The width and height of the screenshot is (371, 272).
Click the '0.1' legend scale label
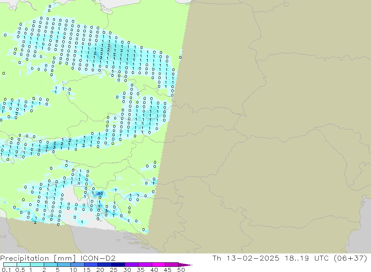pos(6,270)
